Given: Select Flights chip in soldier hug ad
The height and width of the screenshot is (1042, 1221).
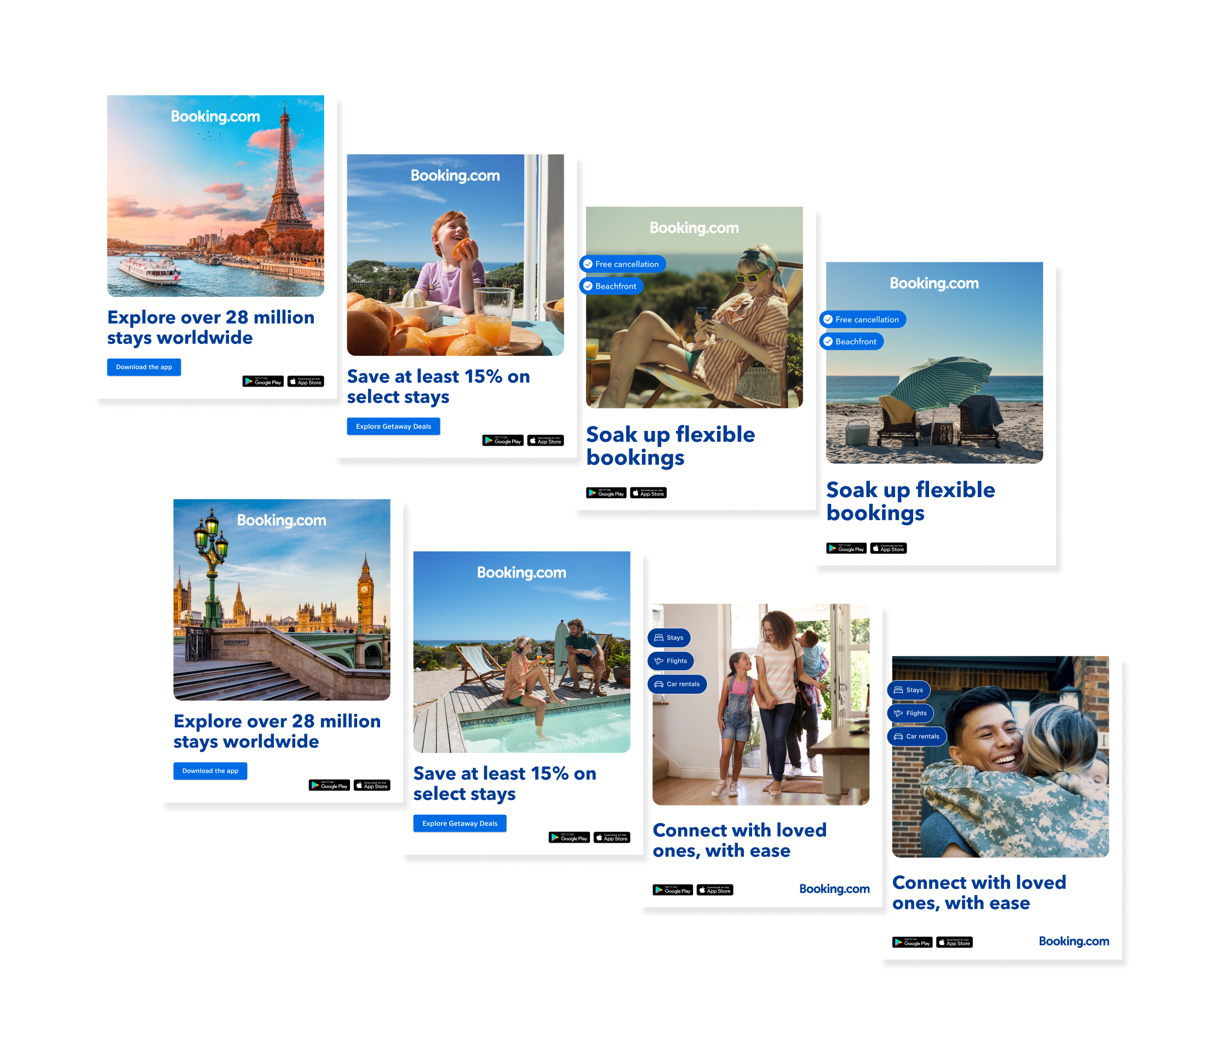Looking at the screenshot, I should click(910, 713).
